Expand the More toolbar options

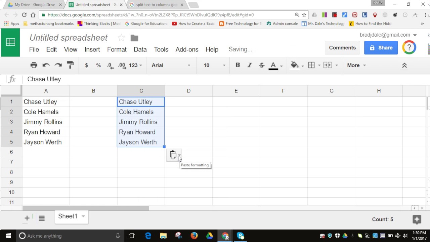[x=356, y=65]
